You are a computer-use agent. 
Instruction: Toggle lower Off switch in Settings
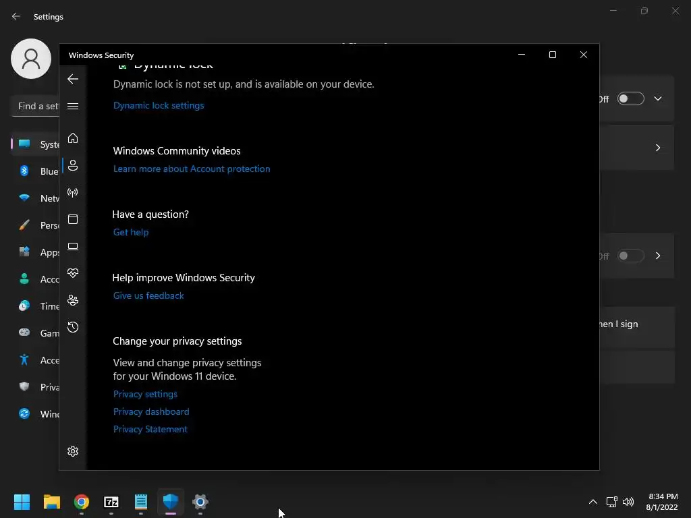(631, 256)
